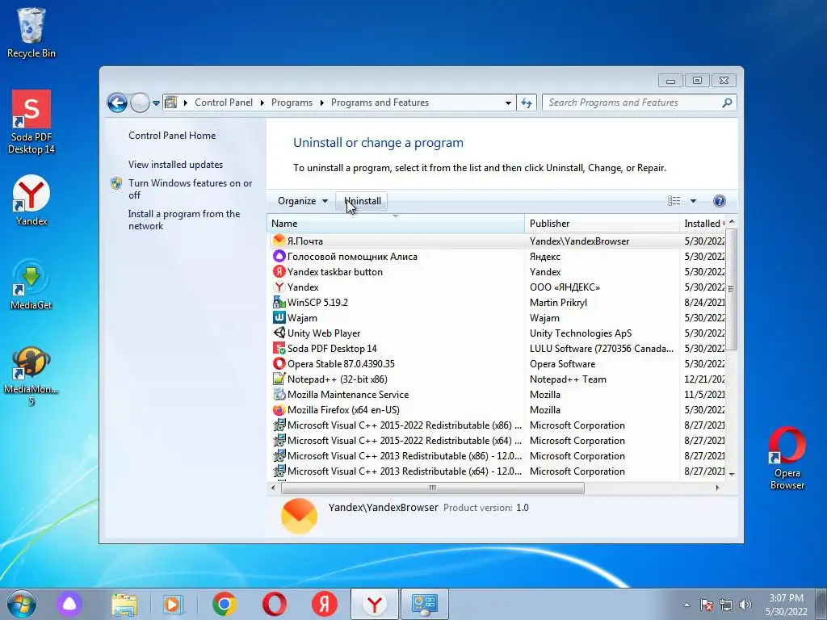Viewport: 827px width, 620px height.
Task: Launch Google Chrome from the taskbar
Action: (x=225, y=604)
